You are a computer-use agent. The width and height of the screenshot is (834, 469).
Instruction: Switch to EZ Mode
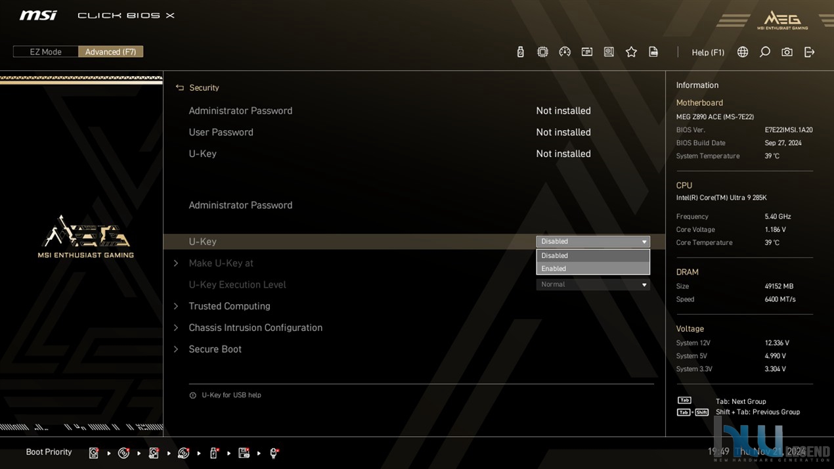(45, 52)
